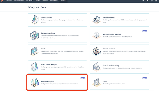The image size is (159, 96).
Task: Click text "See more info on your contacts…"
Action: tap(124, 52)
